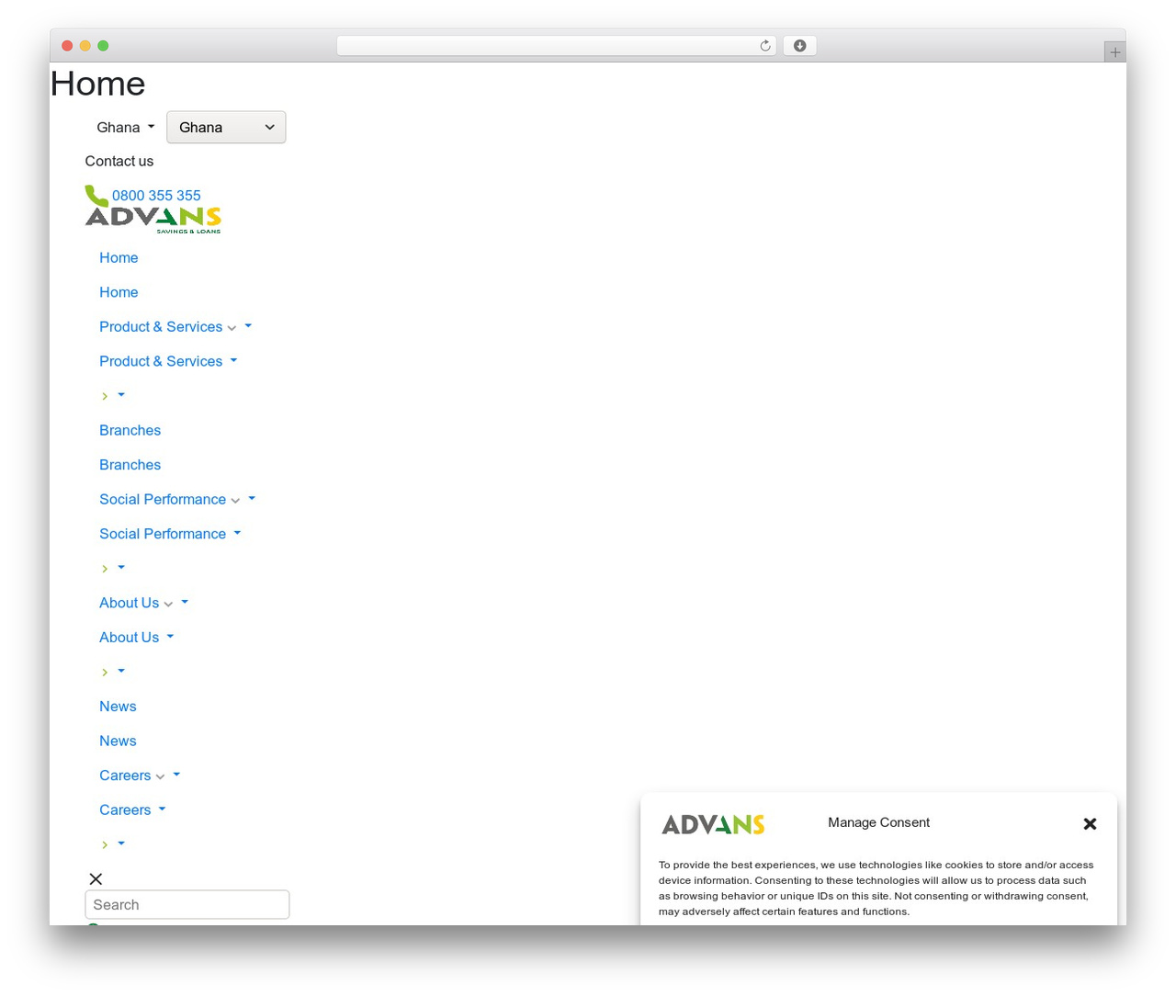
Task: Open the Ghana select combo box
Action: 226,128
